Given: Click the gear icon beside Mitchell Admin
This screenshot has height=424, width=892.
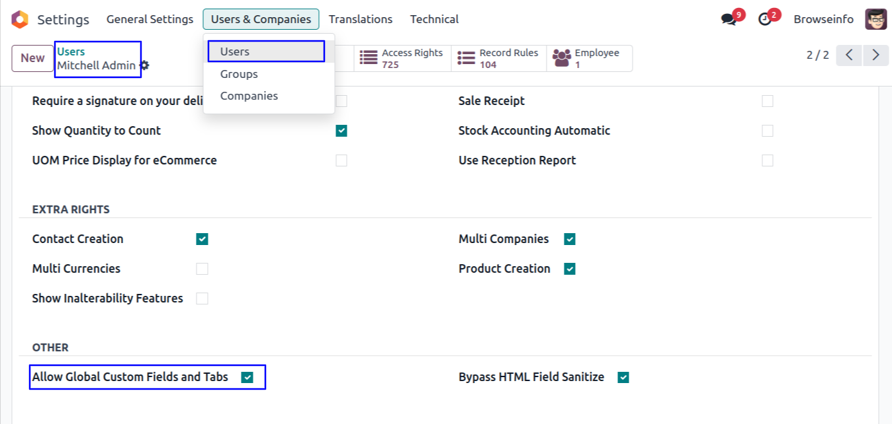Looking at the screenshot, I should pyautogui.click(x=145, y=65).
